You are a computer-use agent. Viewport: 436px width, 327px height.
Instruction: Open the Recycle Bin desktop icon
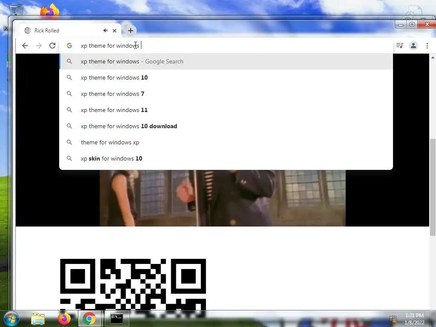tap(17, 10)
